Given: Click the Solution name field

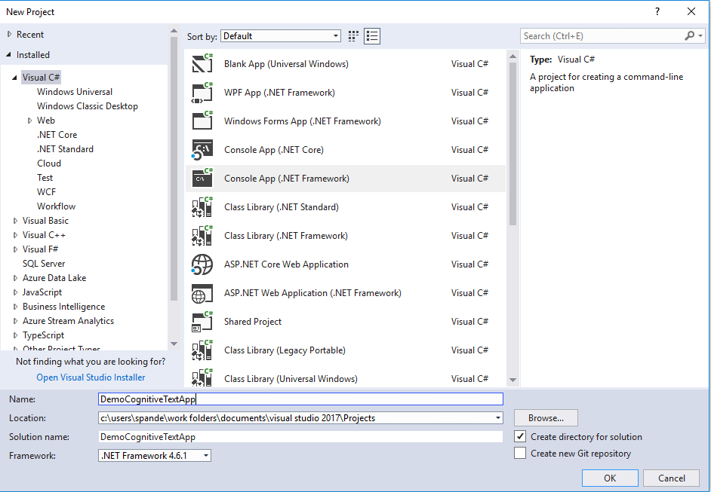Looking at the screenshot, I should [300, 437].
